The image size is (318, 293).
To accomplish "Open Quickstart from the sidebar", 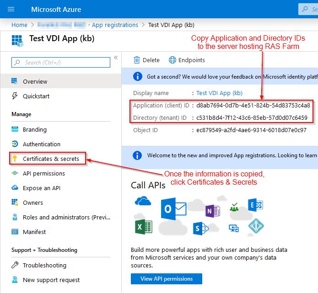I will coord(36,96).
